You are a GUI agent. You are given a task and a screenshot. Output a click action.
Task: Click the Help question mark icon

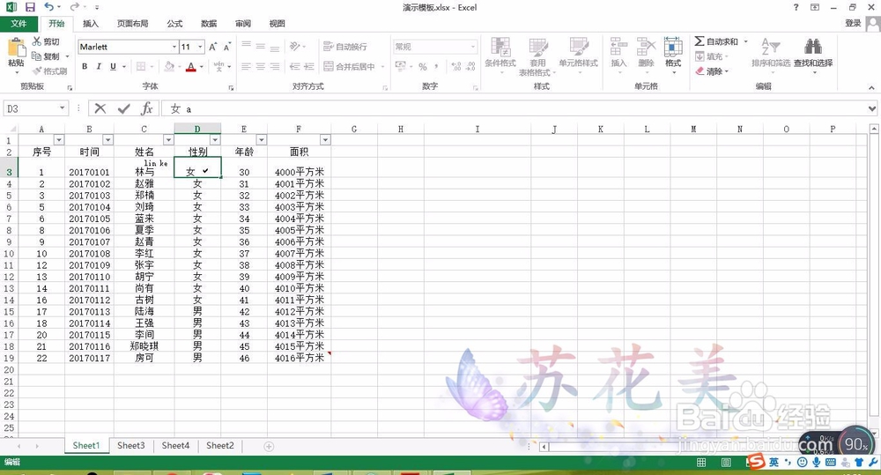(x=796, y=7)
